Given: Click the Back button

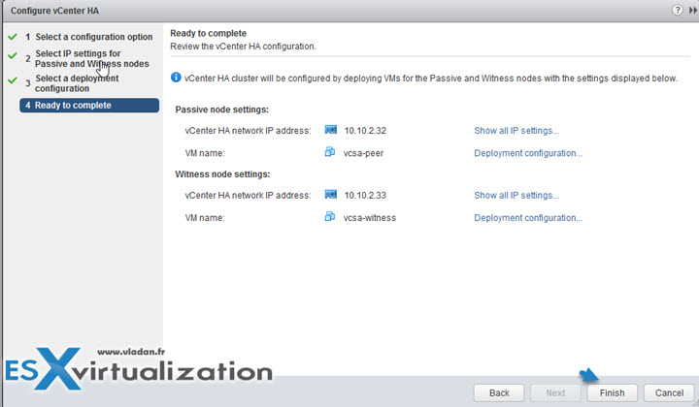Looking at the screenshot, I should (499, 392).
